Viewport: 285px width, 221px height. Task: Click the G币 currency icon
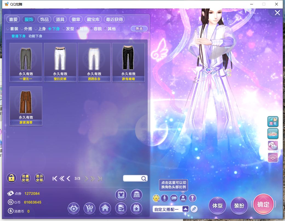(x=10, y=202)
